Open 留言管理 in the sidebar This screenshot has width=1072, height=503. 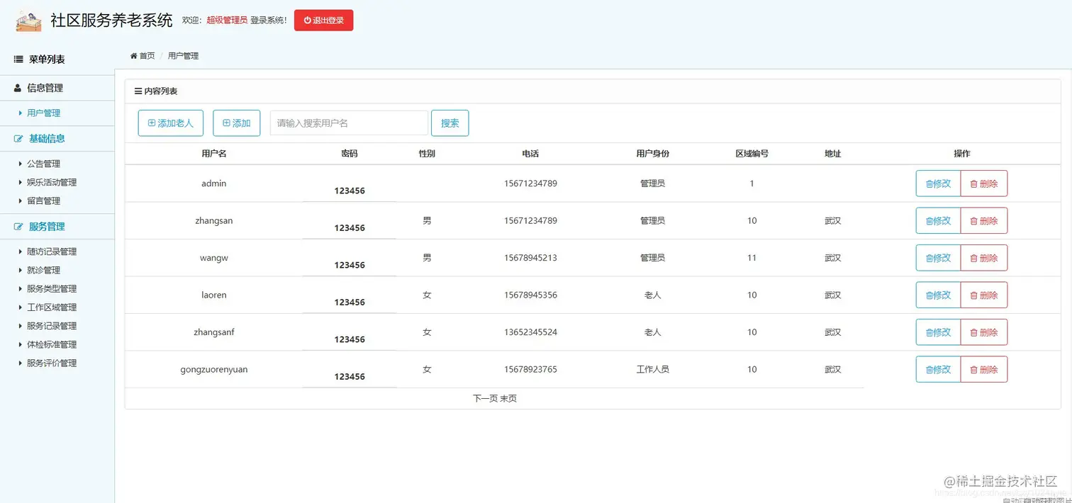43,200
